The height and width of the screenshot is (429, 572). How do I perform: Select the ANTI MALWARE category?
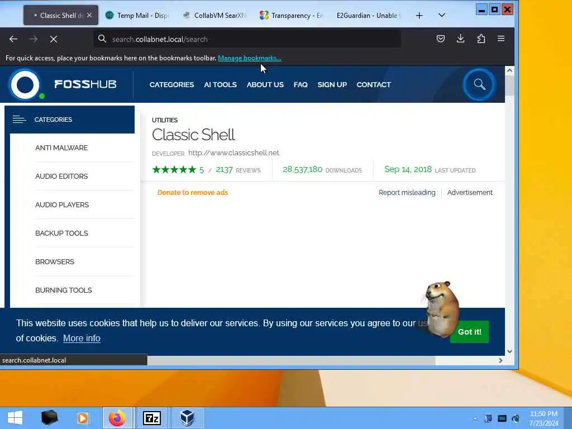tap(61, 147)
